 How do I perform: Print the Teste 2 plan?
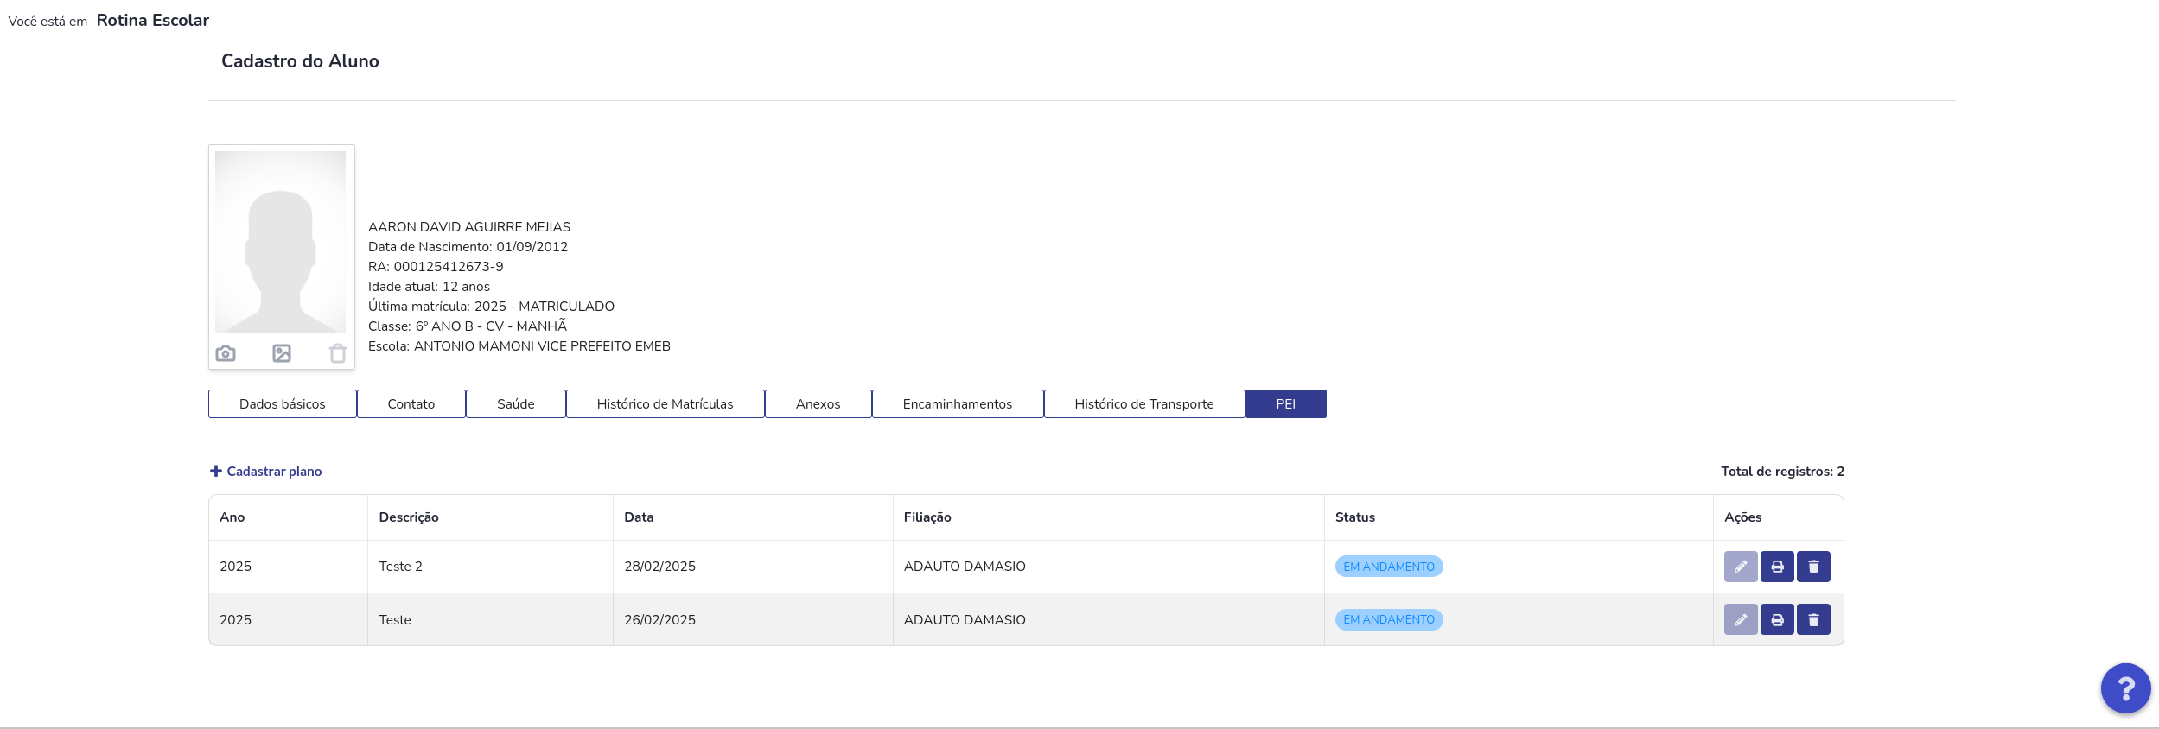pos(1777,567)
